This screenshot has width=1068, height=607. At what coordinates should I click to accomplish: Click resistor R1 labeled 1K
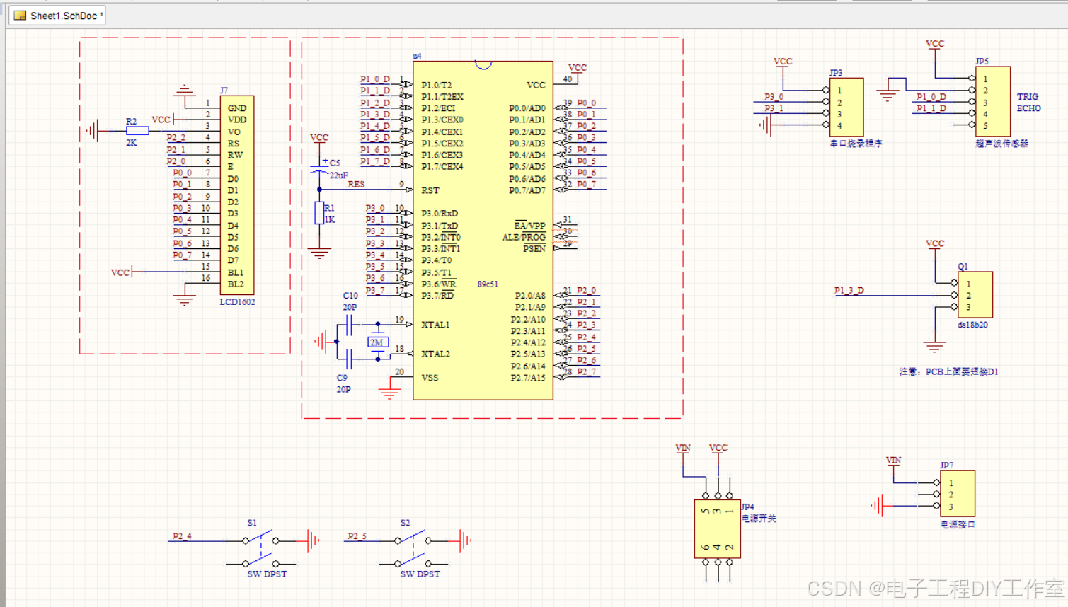point(319,213)
